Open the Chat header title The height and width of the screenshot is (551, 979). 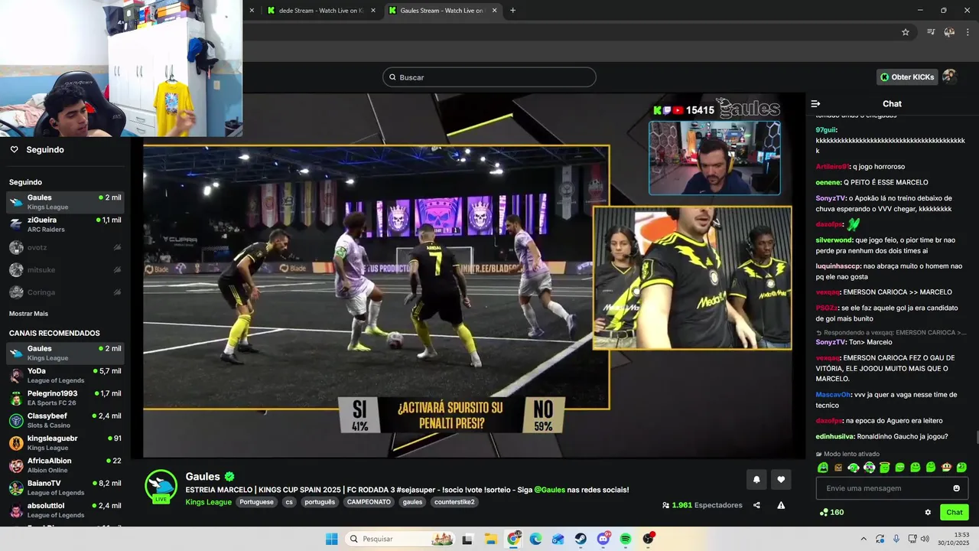point(892,103)
